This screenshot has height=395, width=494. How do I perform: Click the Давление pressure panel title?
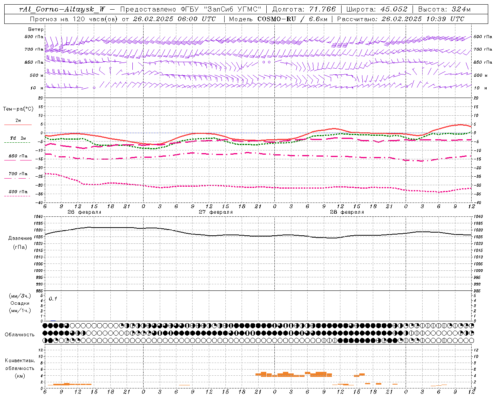[20, 238]
